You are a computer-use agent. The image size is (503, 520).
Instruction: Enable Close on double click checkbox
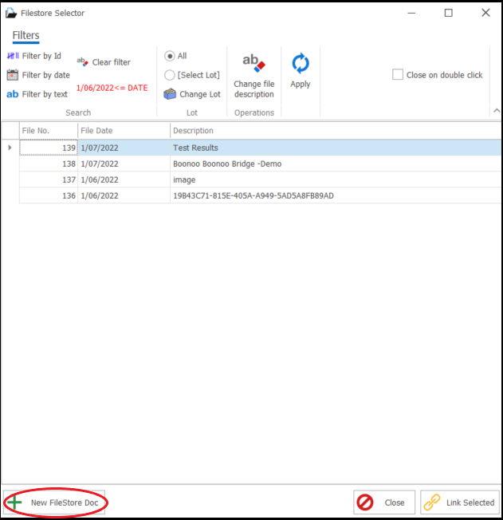tap(398, 75)
